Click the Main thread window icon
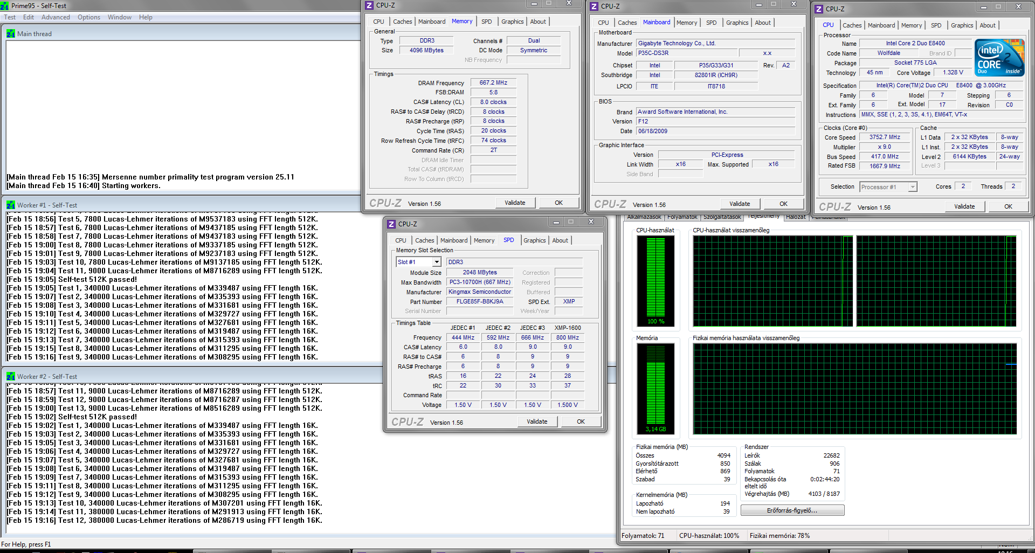 (x=11, y=33)
